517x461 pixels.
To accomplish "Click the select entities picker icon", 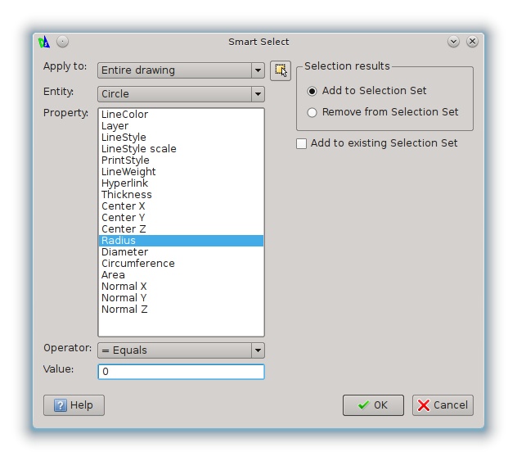I will [281, 70].
